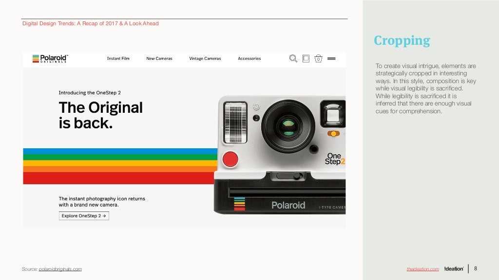Click the red shutter button on camera
The width and height of the screenshot is (499, 280).
230,159
